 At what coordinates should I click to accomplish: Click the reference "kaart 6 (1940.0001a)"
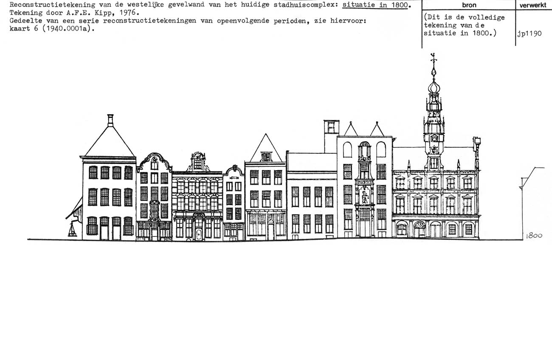(x=51, y=29)
